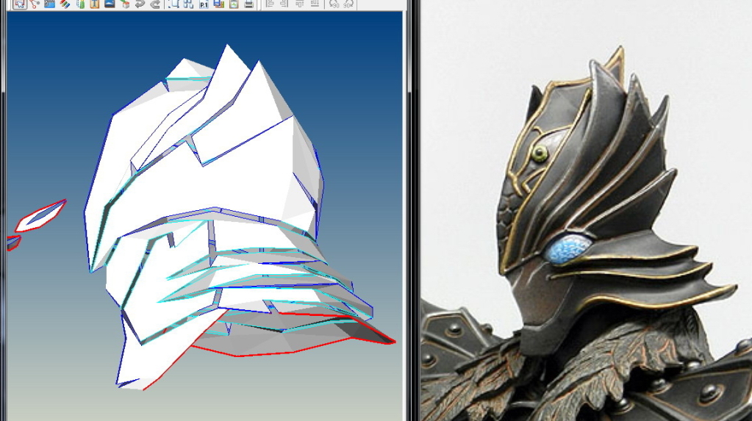Click the 3D box model icon
The height and width of the screenshot is (421, 752).
tap(125, 4)
